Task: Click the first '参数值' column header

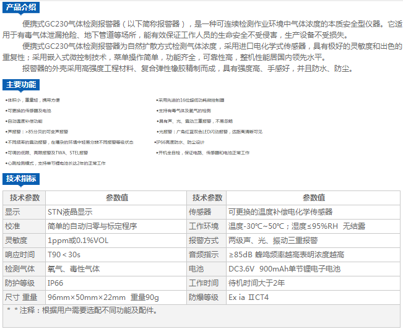Action: click(x=116, y=198)
